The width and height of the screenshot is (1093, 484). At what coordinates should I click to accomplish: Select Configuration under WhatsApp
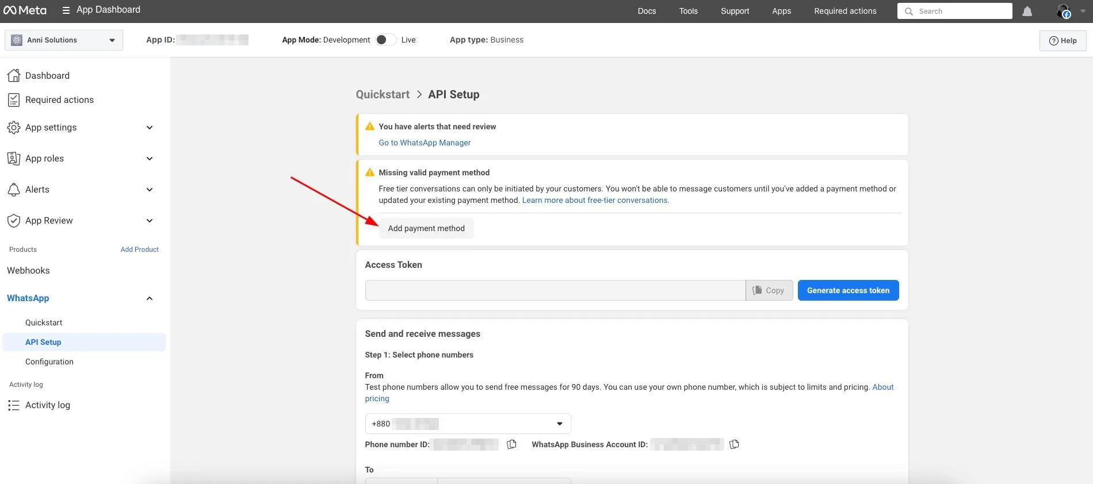pyautogui.click(x=49, y=362)
